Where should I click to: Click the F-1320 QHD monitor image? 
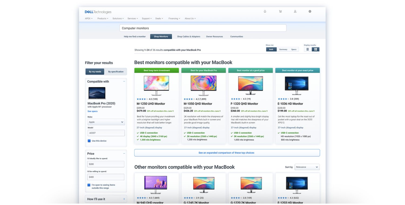[x=251, y=85]
